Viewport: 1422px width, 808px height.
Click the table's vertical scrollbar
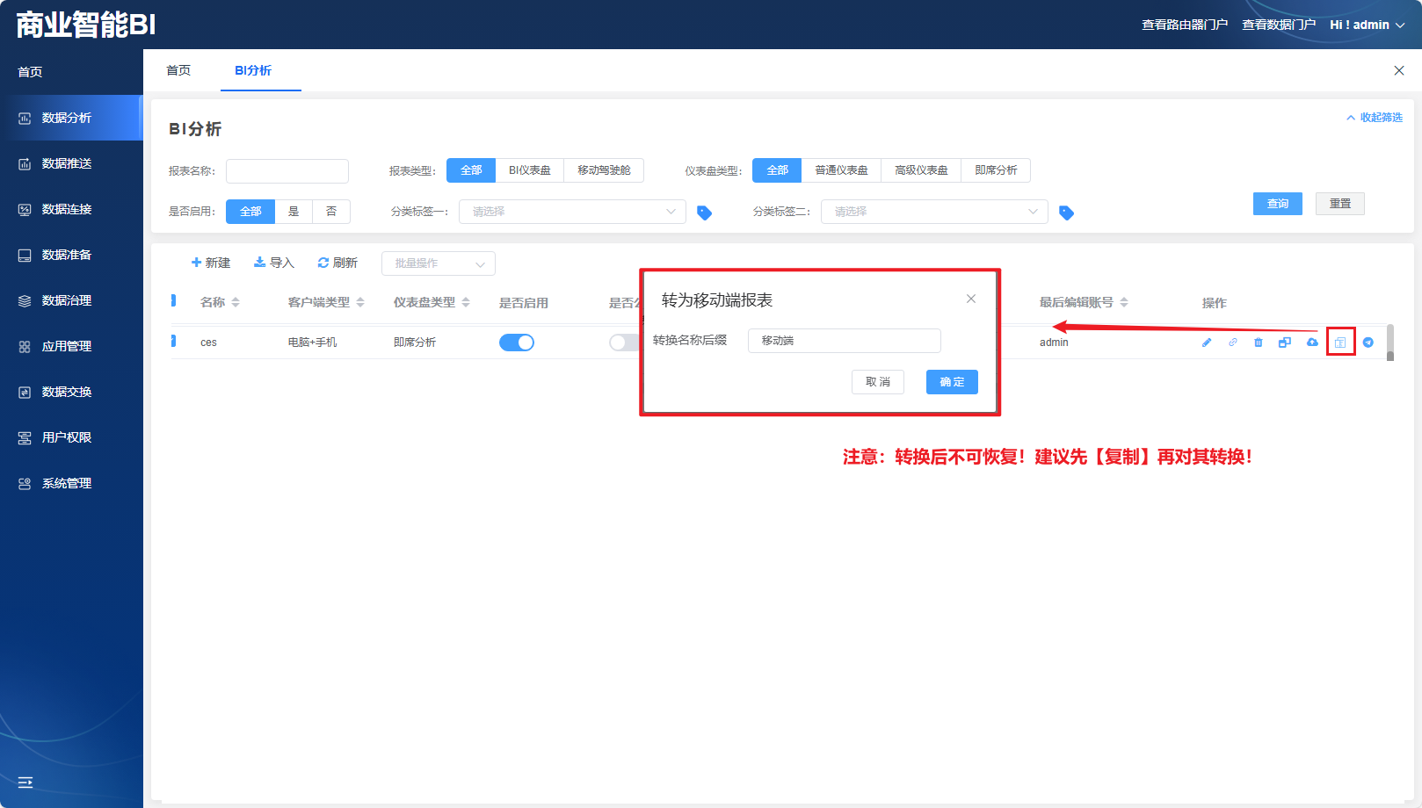tap(1390, 343)
